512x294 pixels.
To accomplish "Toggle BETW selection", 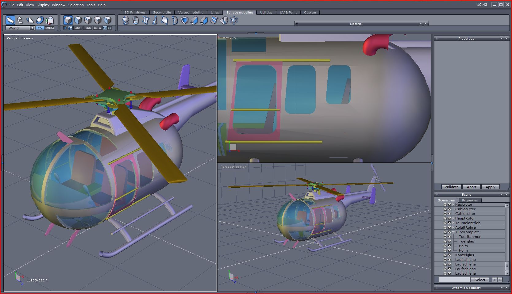I will tap(98, 28).
